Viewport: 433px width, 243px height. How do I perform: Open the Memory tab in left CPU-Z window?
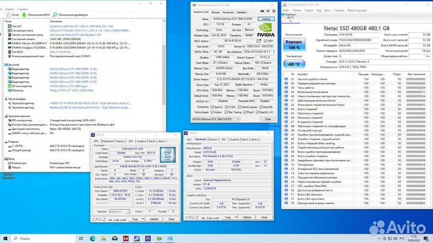point(120,141)
